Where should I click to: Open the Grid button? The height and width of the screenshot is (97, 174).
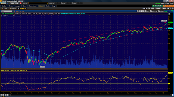tap(153, 8)
